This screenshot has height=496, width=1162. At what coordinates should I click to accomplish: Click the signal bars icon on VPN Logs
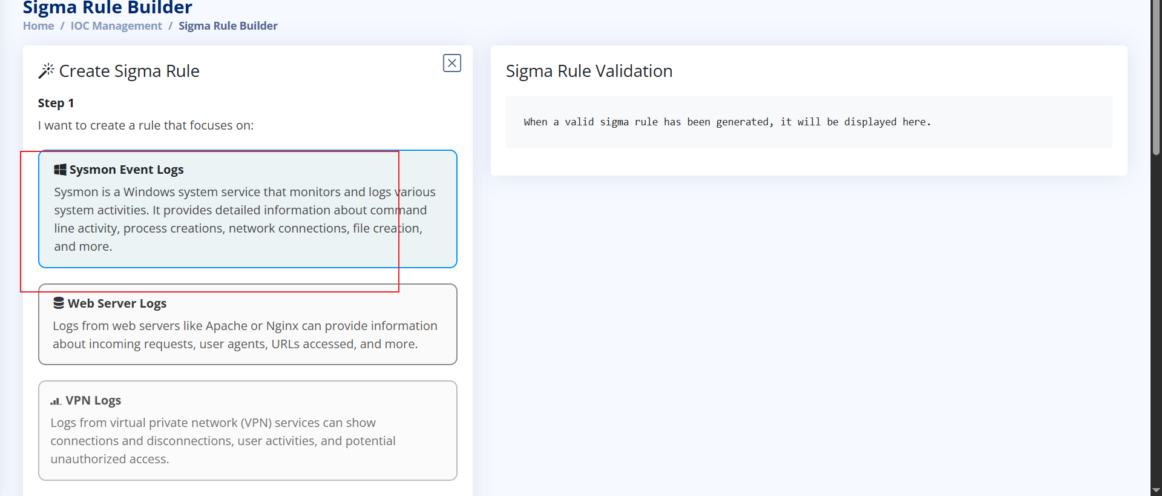click(56, 401)
